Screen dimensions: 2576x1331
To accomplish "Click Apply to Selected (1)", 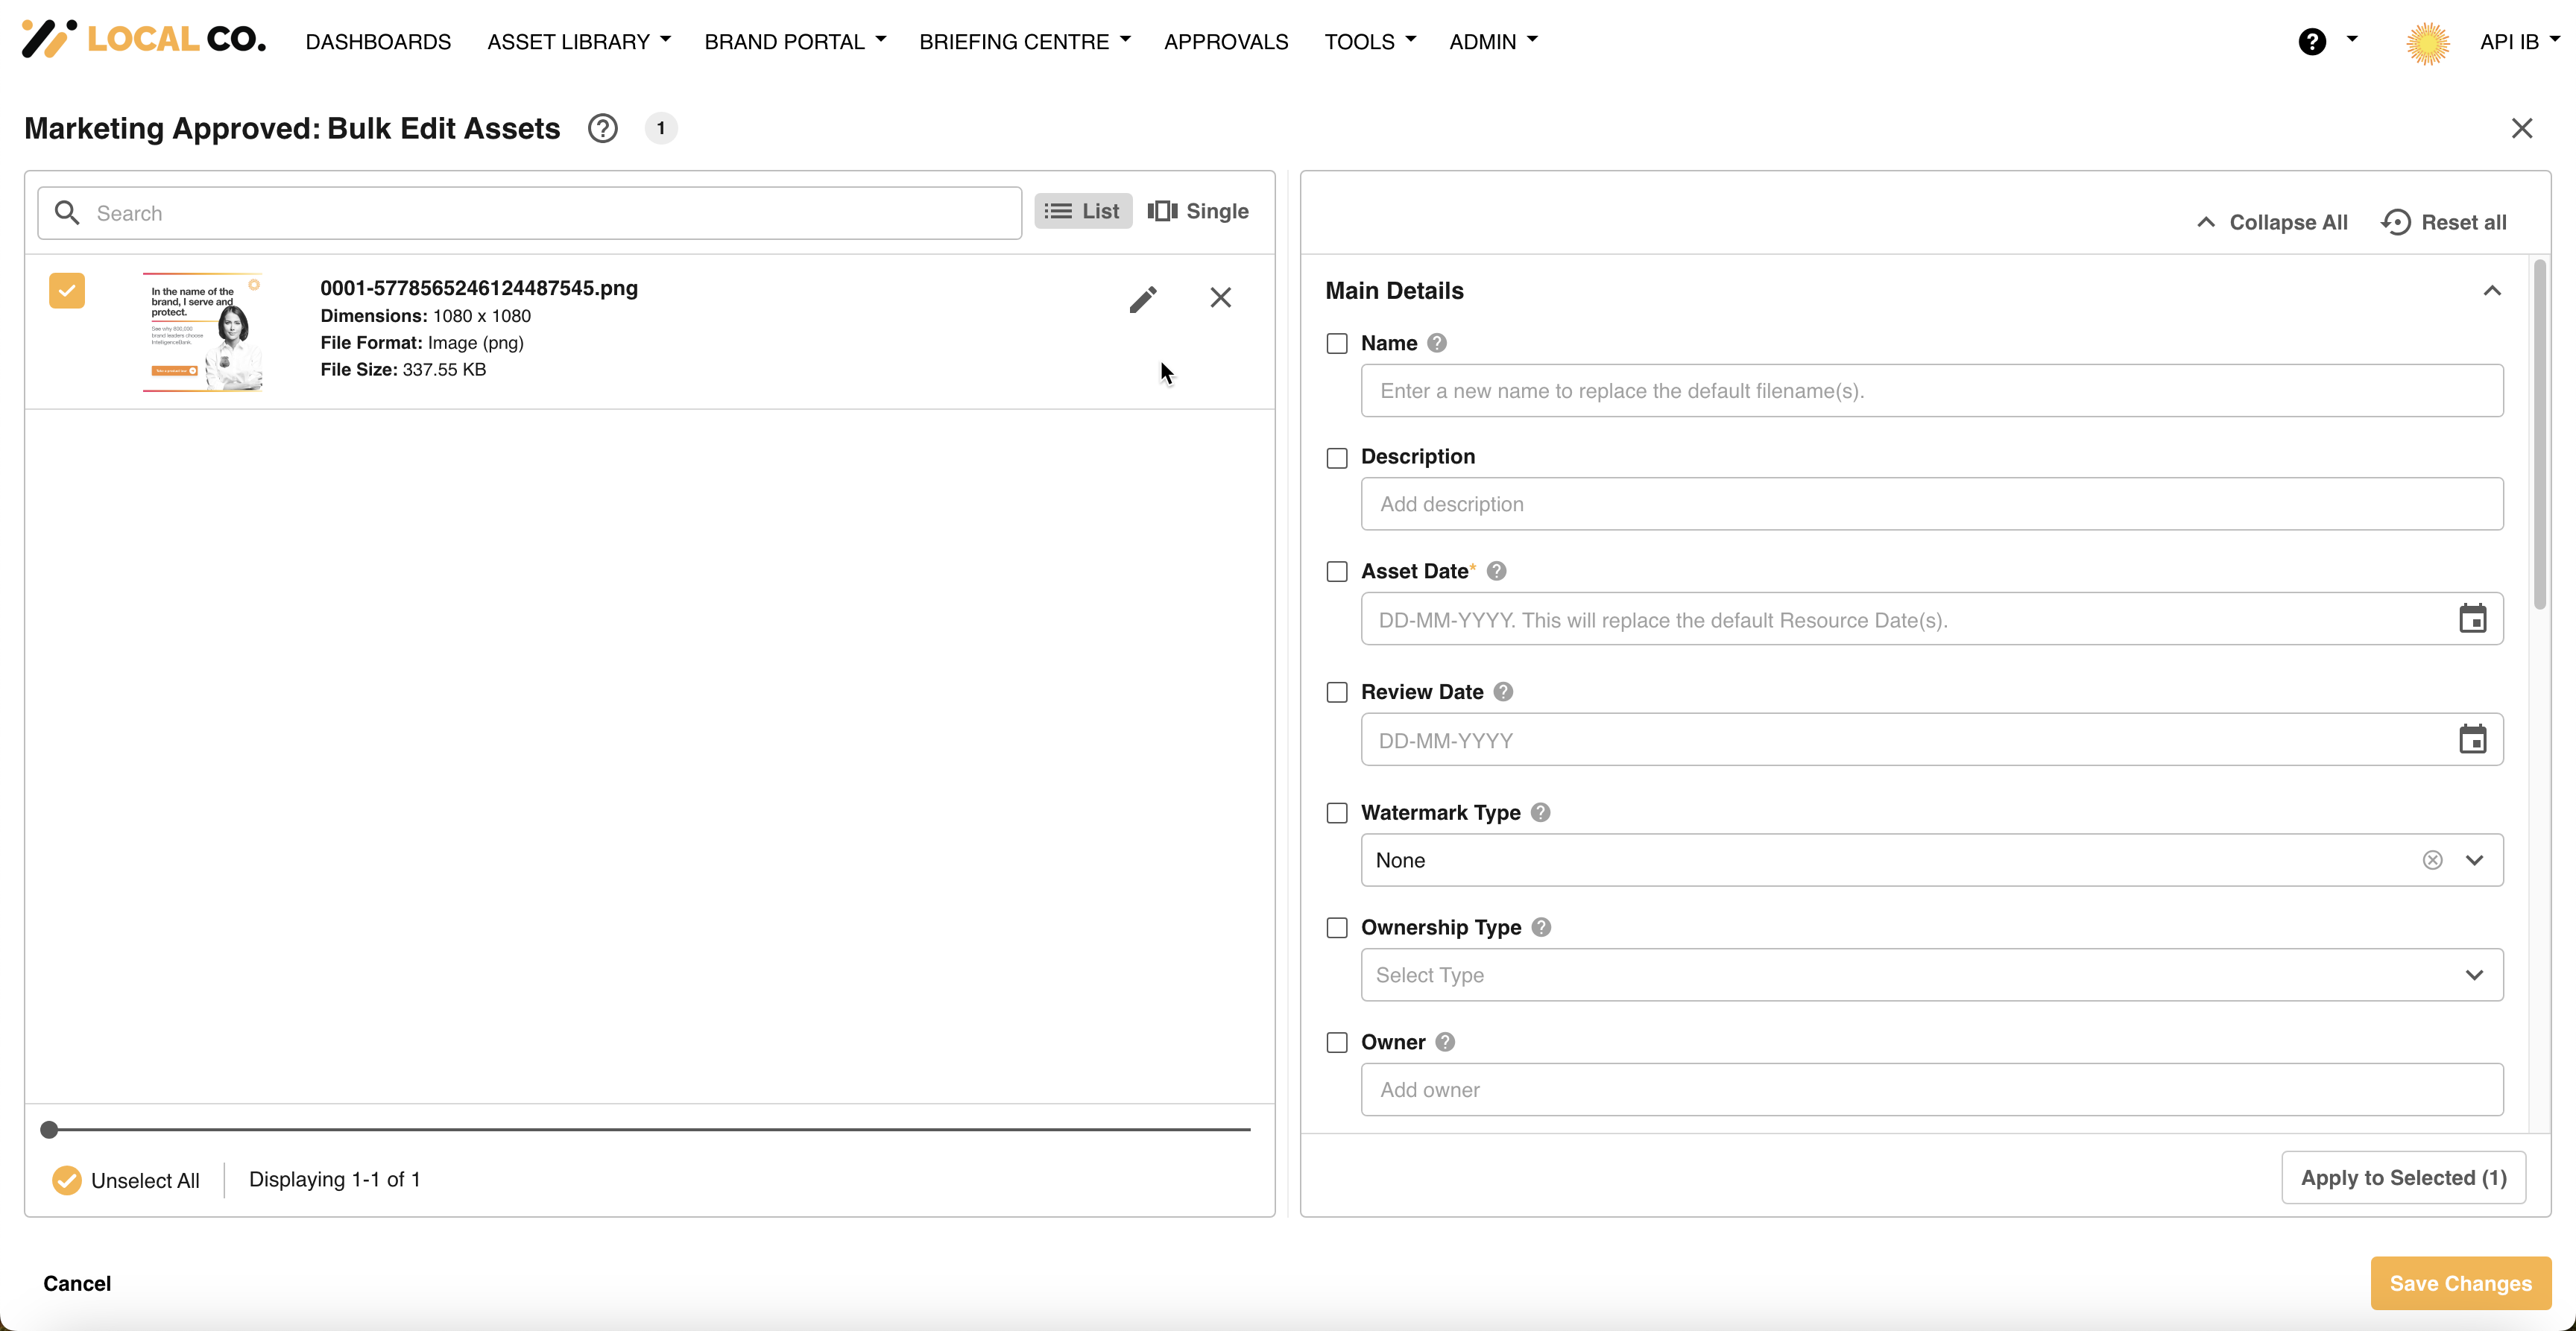I will (2403, 1178).
